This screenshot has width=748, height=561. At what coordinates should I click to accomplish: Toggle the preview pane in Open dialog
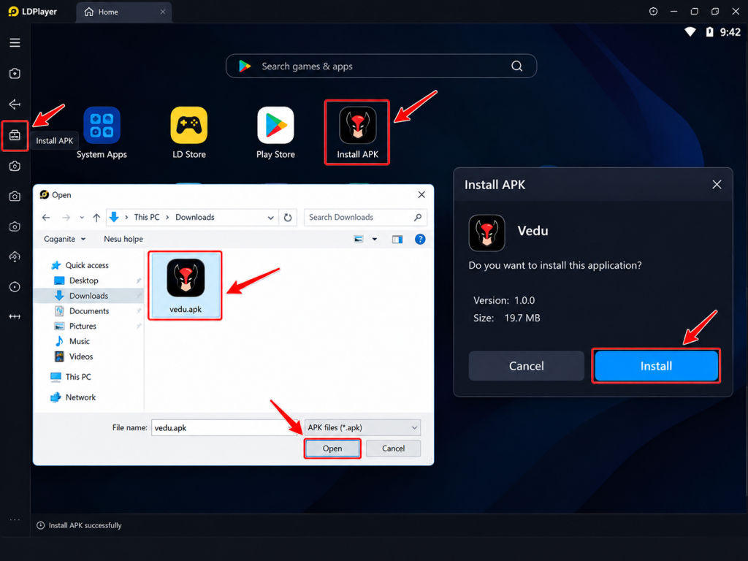click(x=397, y=239)
